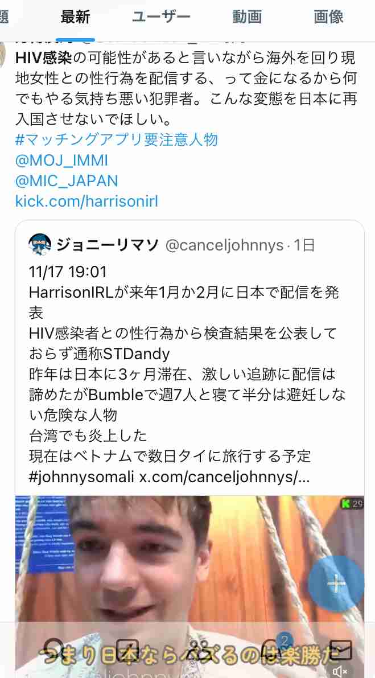375x678 pixels.
Task: Open the kick.com/harrisonirl link
Action: point(86,201)
